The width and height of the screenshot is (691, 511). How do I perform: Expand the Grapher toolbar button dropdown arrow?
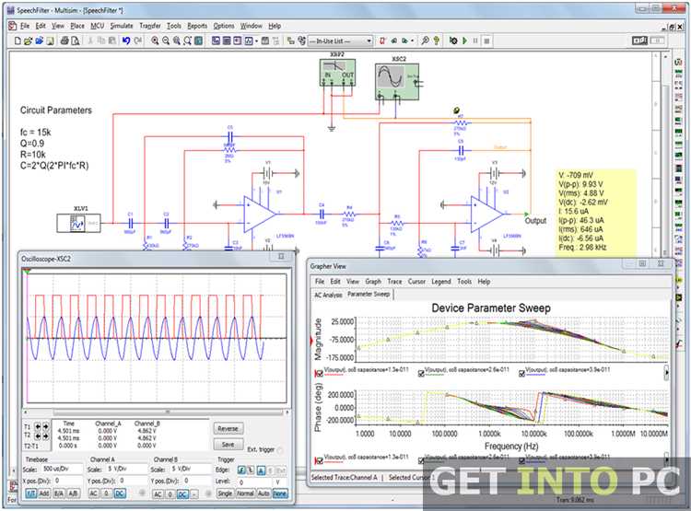256,41
